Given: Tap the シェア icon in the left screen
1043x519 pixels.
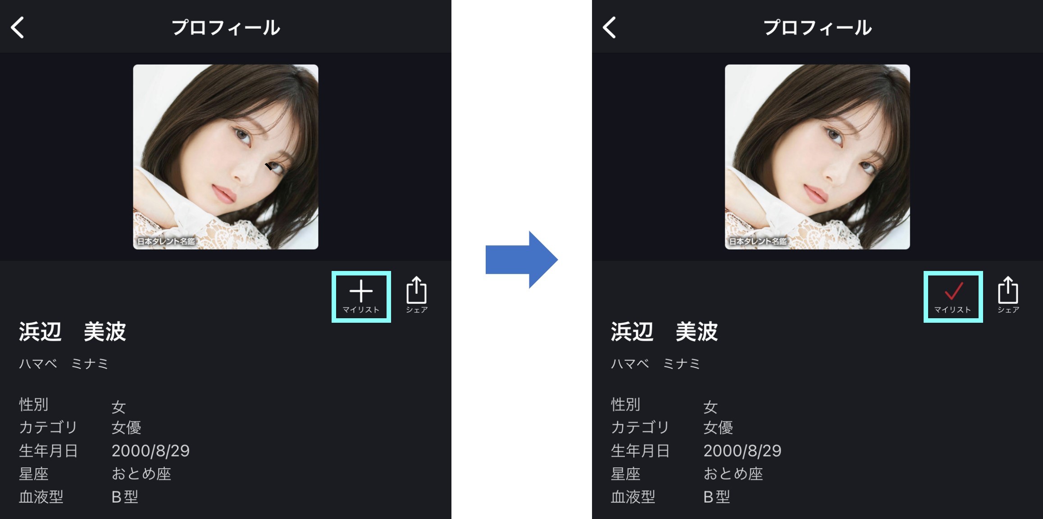Looking at the screenshot, I should (417, 295).
